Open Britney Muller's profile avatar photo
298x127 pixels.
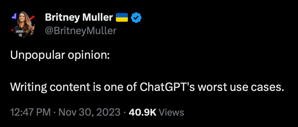coord(23,24)
